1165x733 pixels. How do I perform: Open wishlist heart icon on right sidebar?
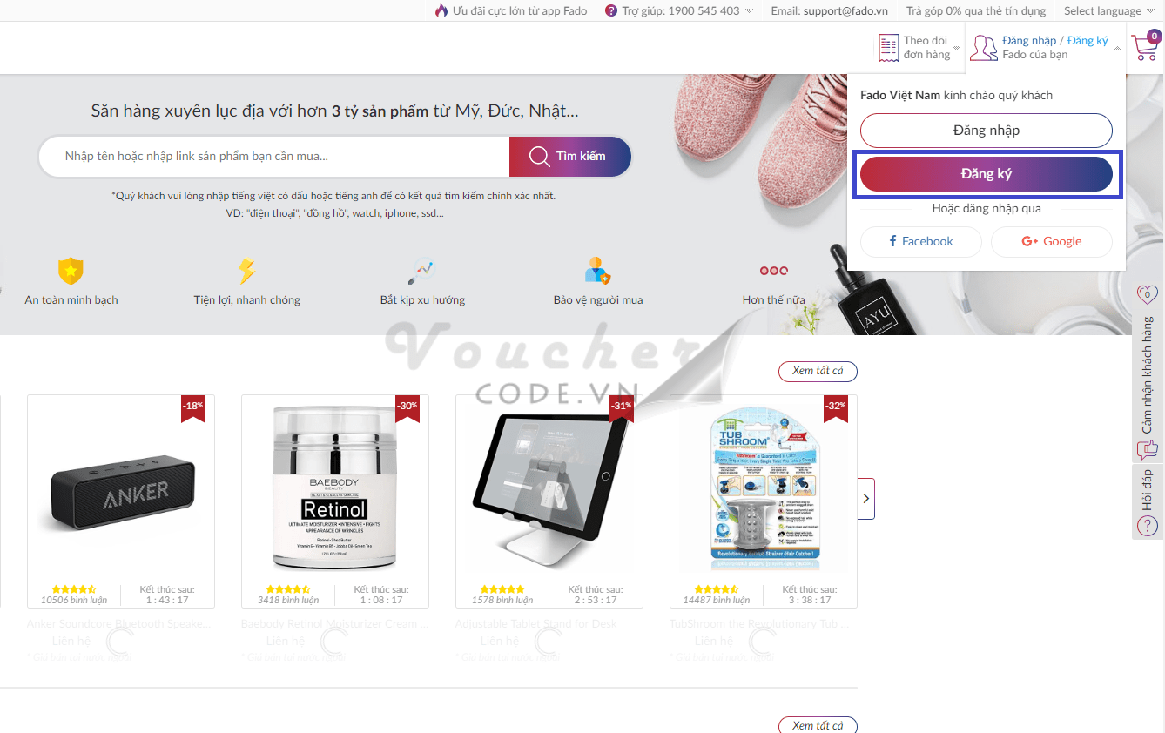coord(1147,295)
